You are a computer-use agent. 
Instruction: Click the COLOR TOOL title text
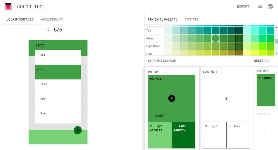pyautogui.click(x=31, y=7)
